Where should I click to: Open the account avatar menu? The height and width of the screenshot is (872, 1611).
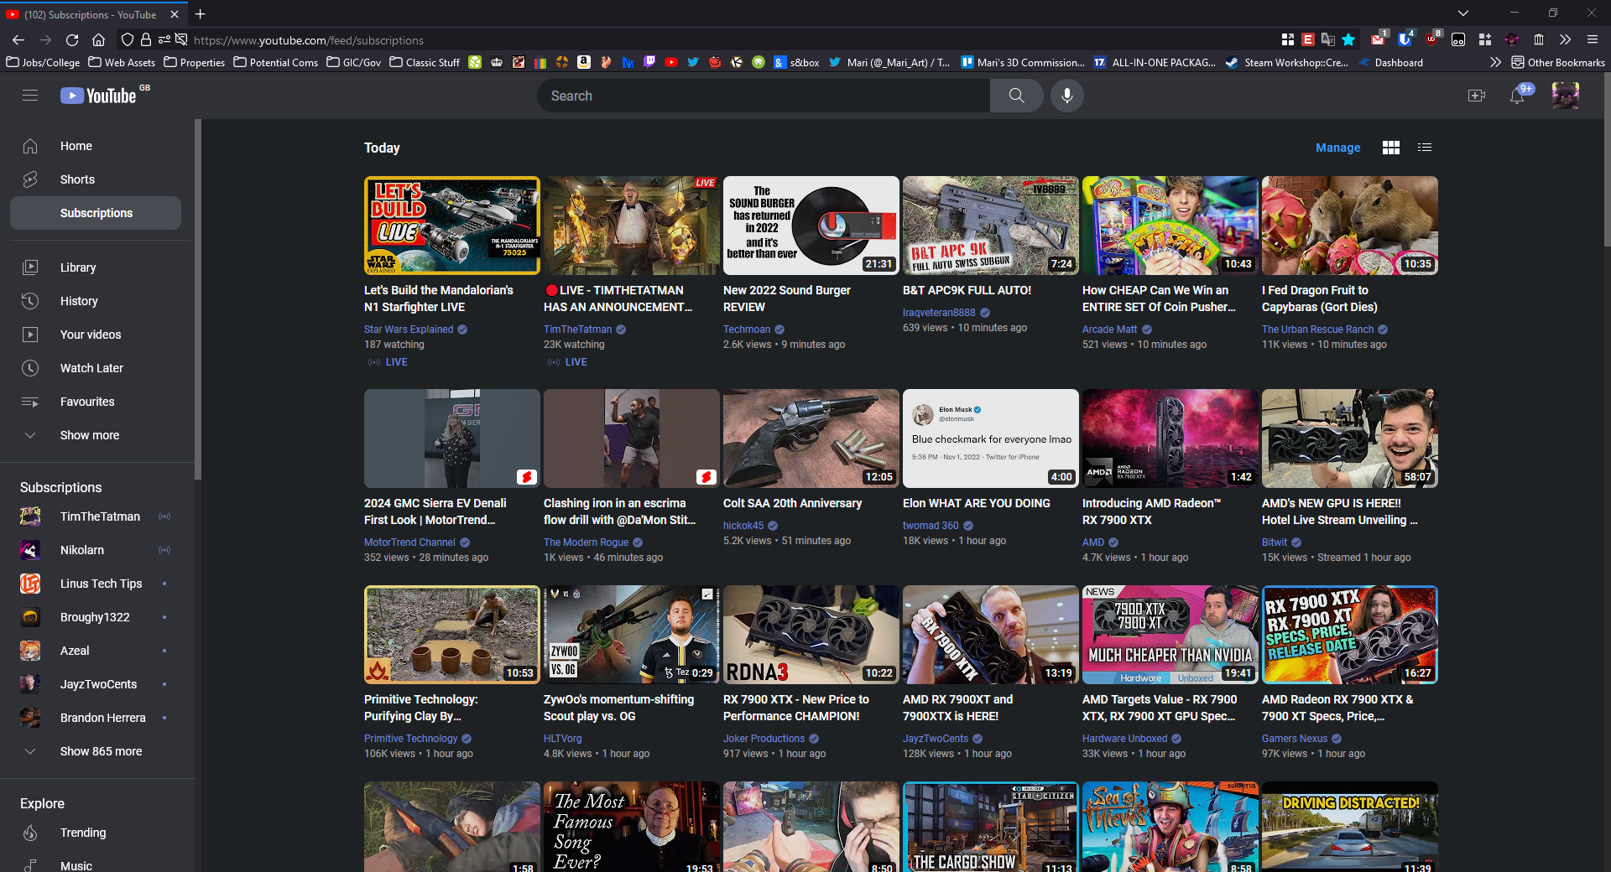pos(1565,96)
